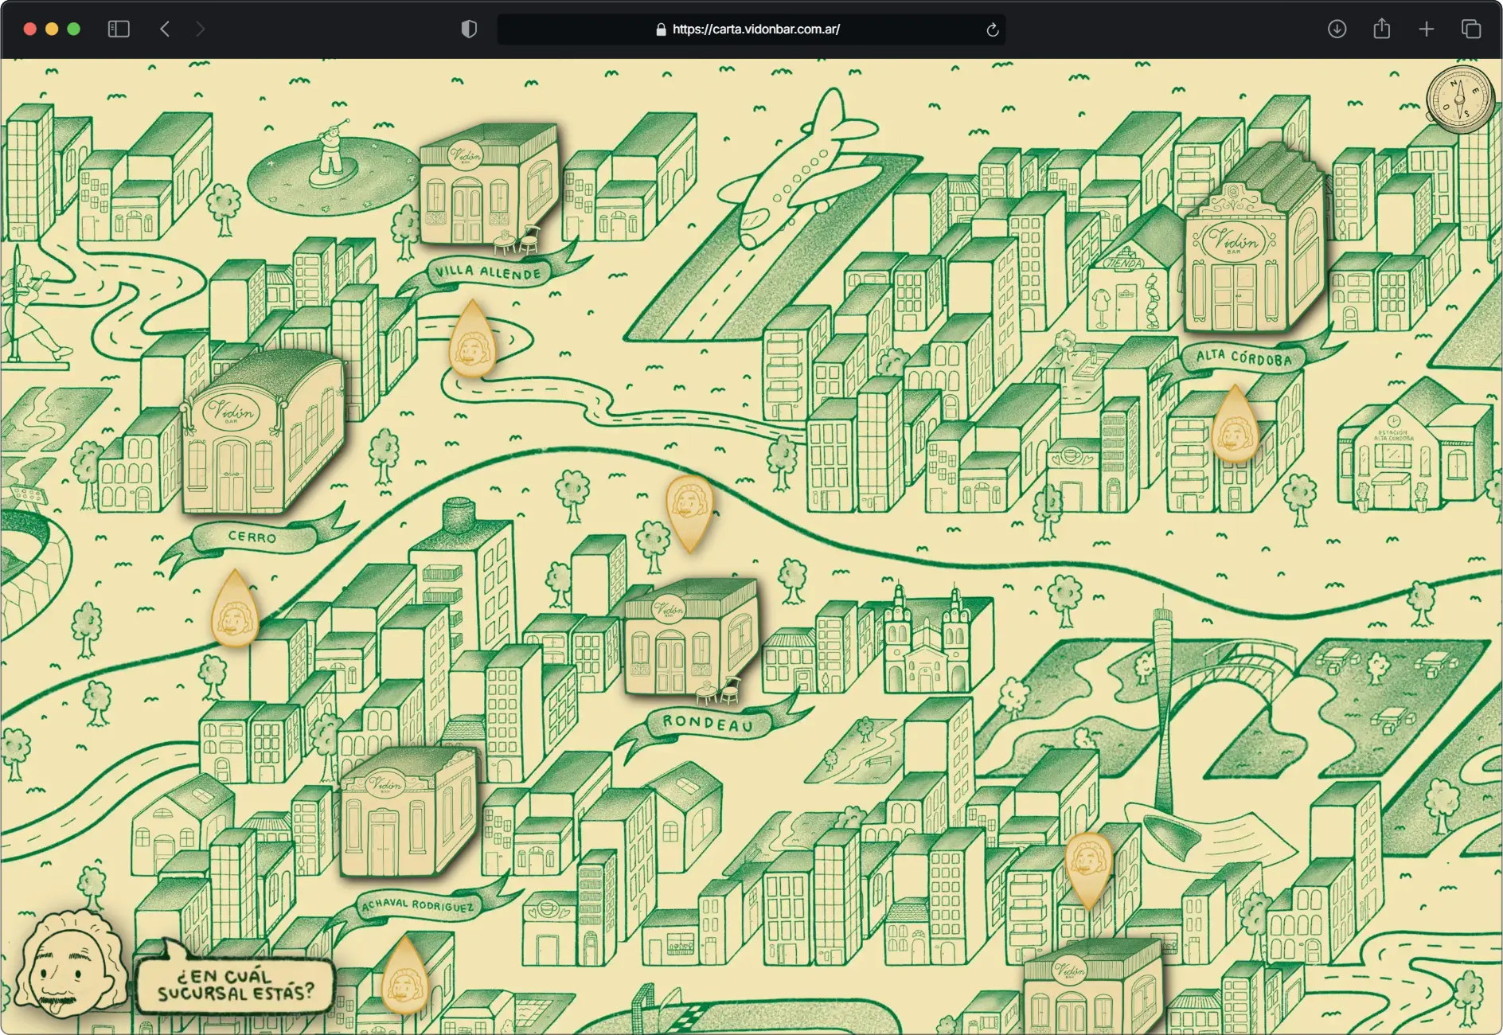Image resolution: width=1503 pixels, height=1035 pixels.
Task: Open the Safari downloads icon
Action: coord(1337,29)
